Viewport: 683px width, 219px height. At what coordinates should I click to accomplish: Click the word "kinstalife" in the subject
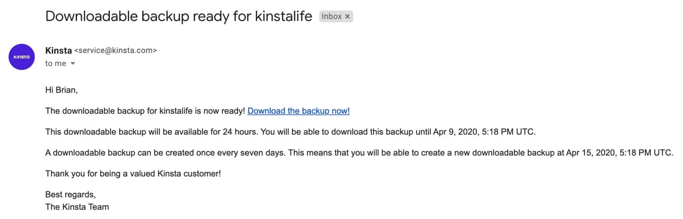point(283,16)
